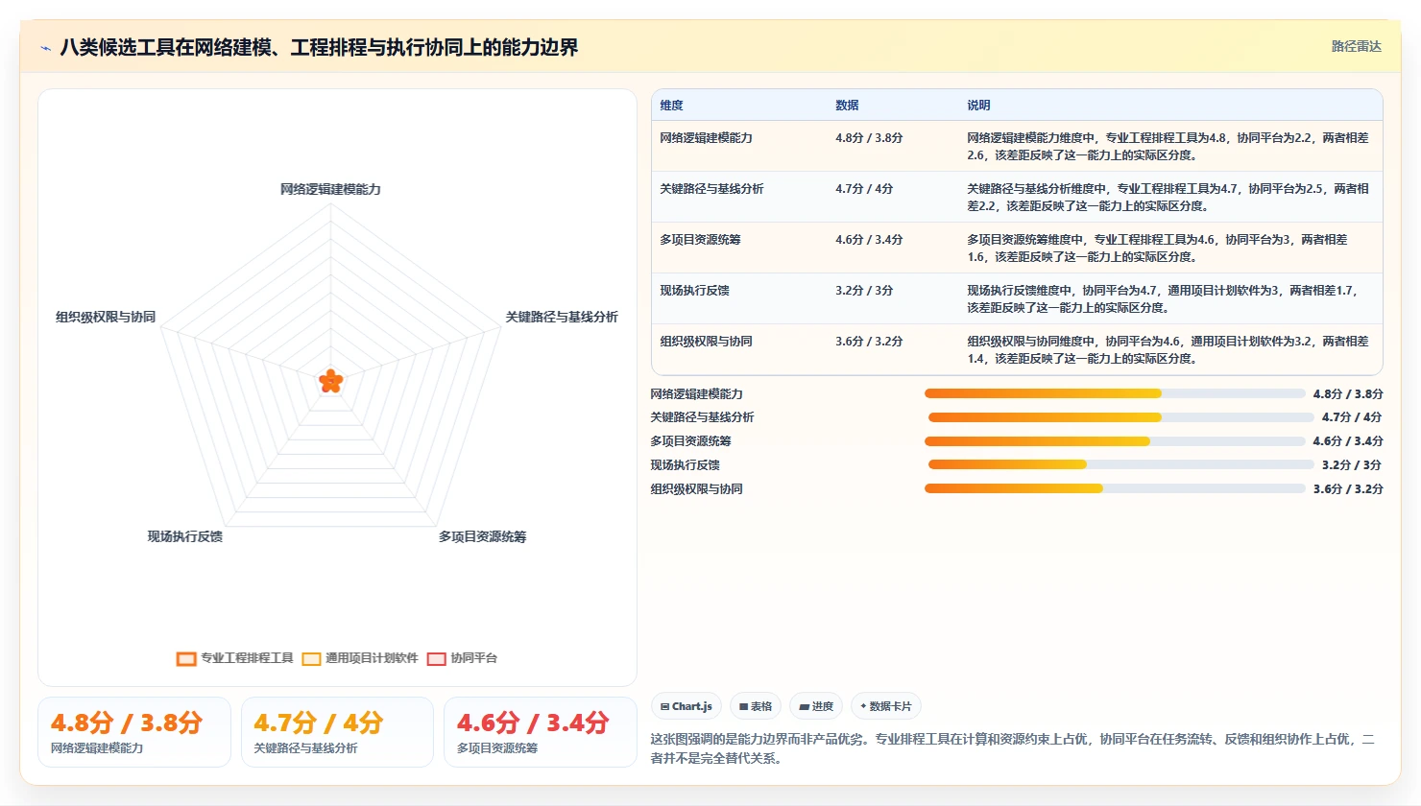Image resolution: width=1421 pixels, height=806 pixels.
Task: Click the zigzag icon beside the page title
Action: 45,48
